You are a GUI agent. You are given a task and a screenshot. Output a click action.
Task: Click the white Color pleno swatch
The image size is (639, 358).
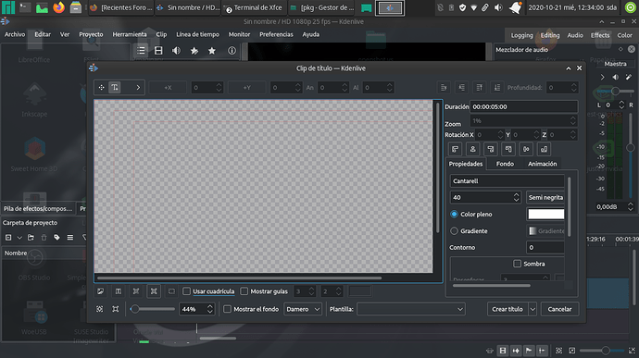pyautogui.click(x=545, y=215)
